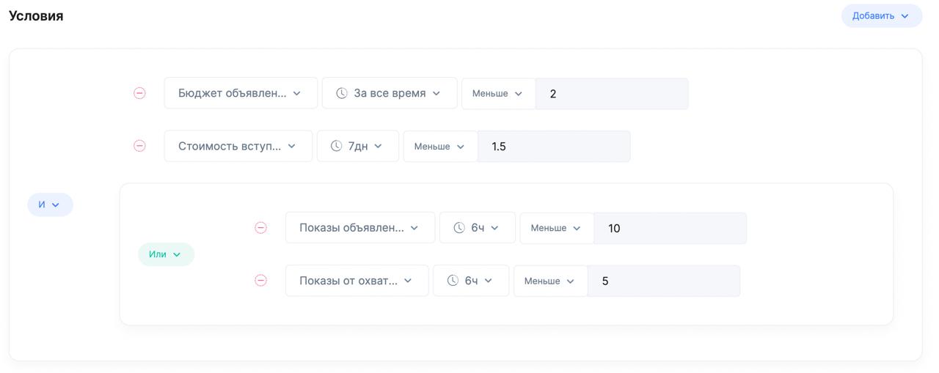This screenshot has width=939, height=373.
Task: Delete the Показы объявлен... condition row
Action: (x=260, y=228)
